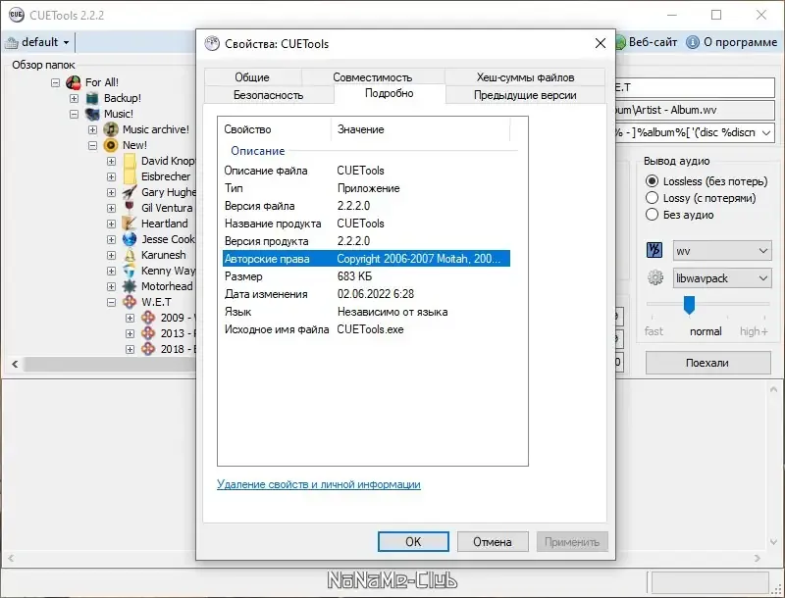Screen dimensions: 785x598
Task: Select the Исходное имя файла row
Action: pos(366,329)
